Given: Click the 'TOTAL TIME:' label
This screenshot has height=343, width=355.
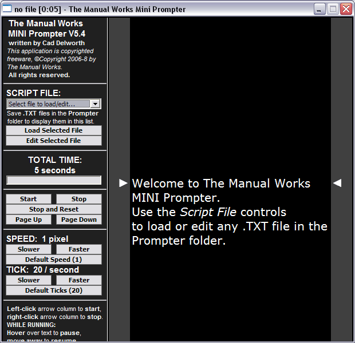Looking at the screenshot, I should 55,160.
